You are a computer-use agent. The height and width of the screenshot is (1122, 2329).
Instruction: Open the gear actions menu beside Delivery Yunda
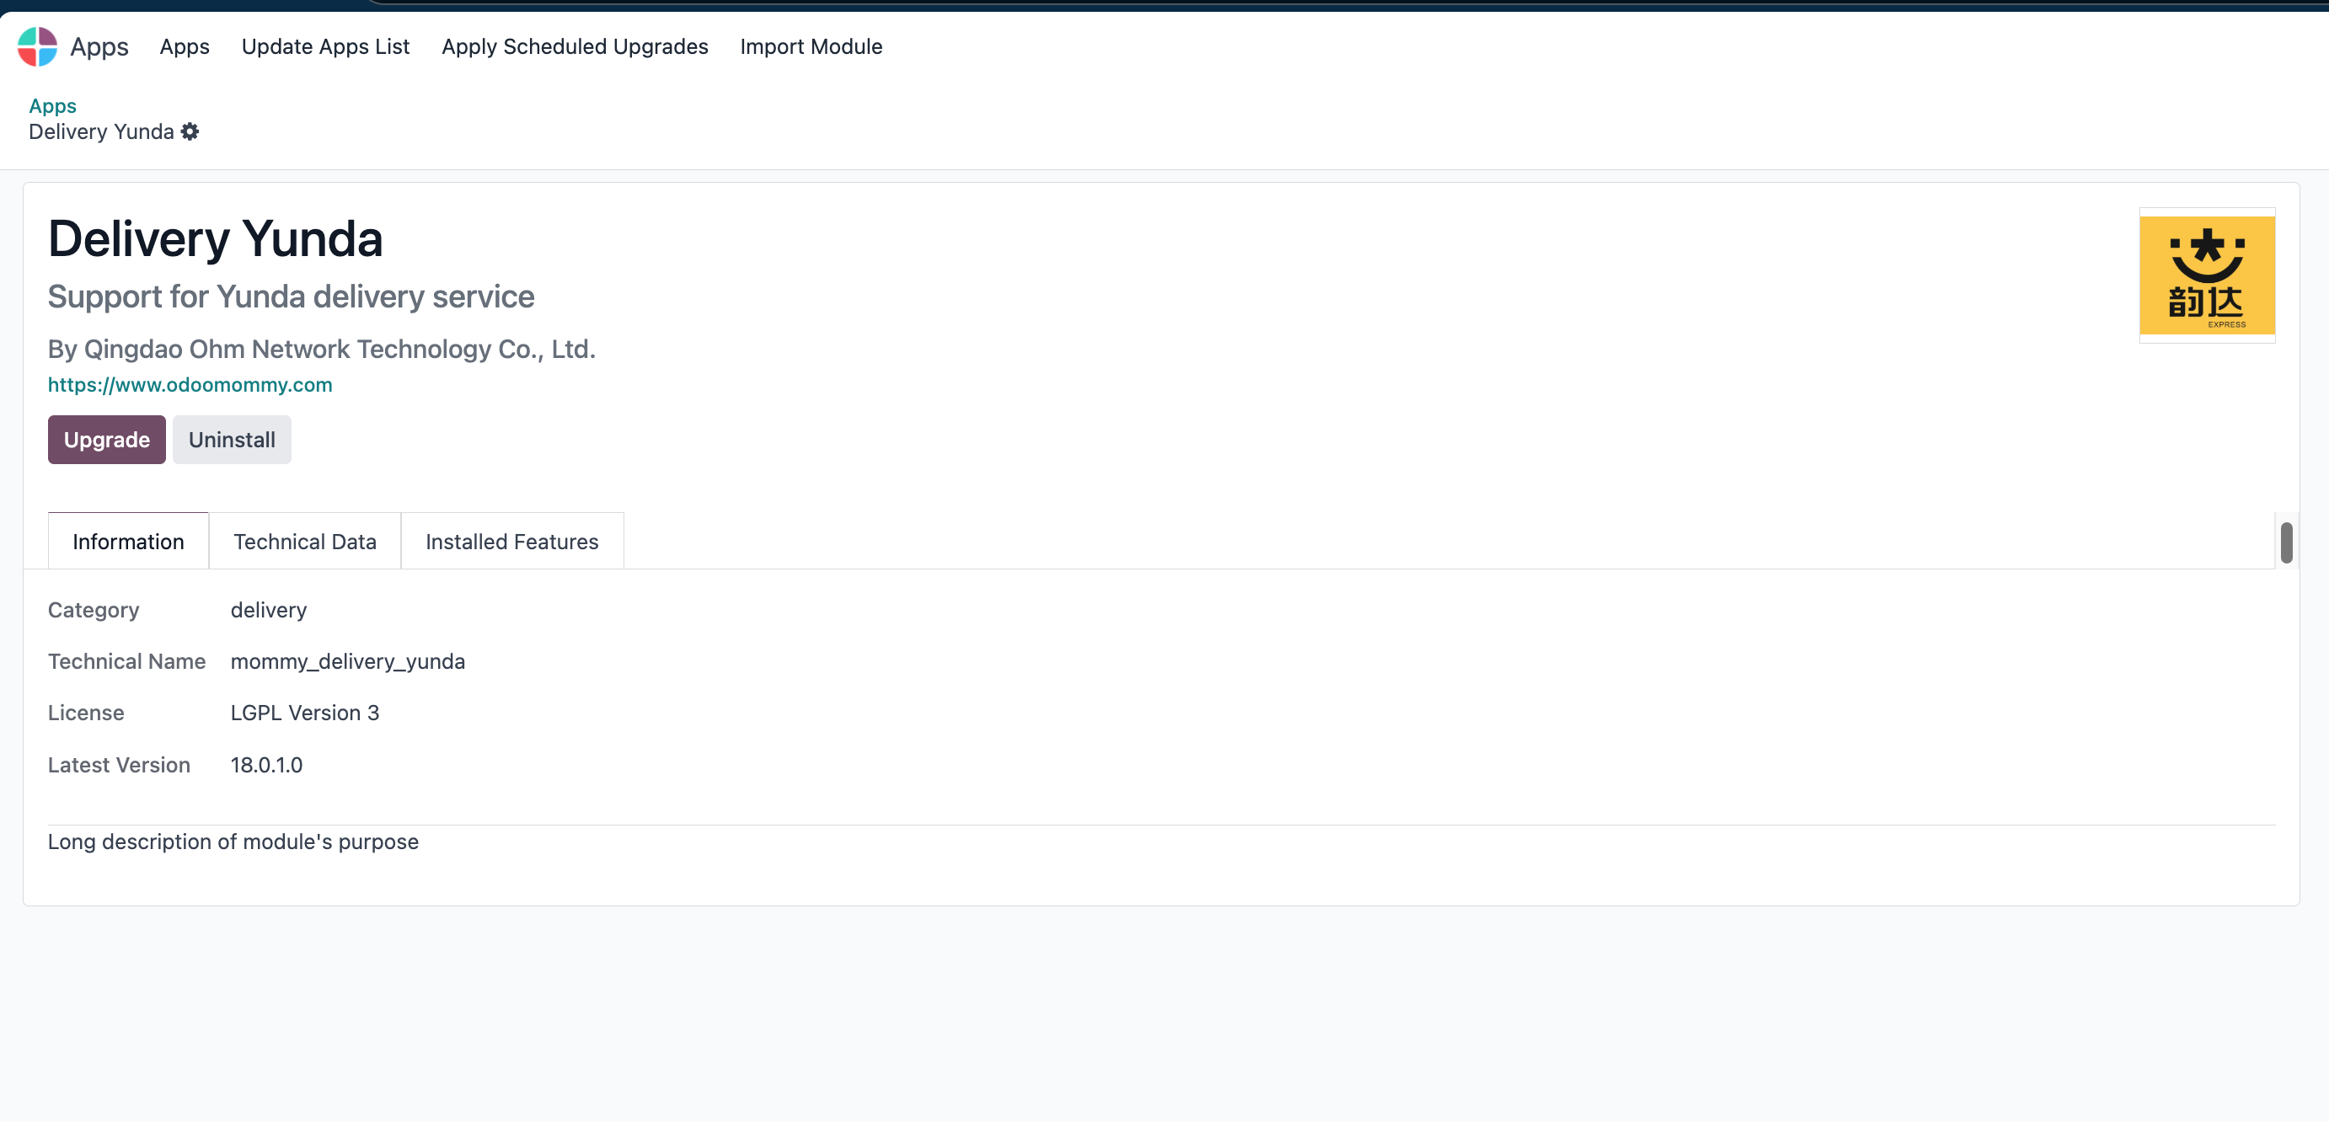coord(190,132)
